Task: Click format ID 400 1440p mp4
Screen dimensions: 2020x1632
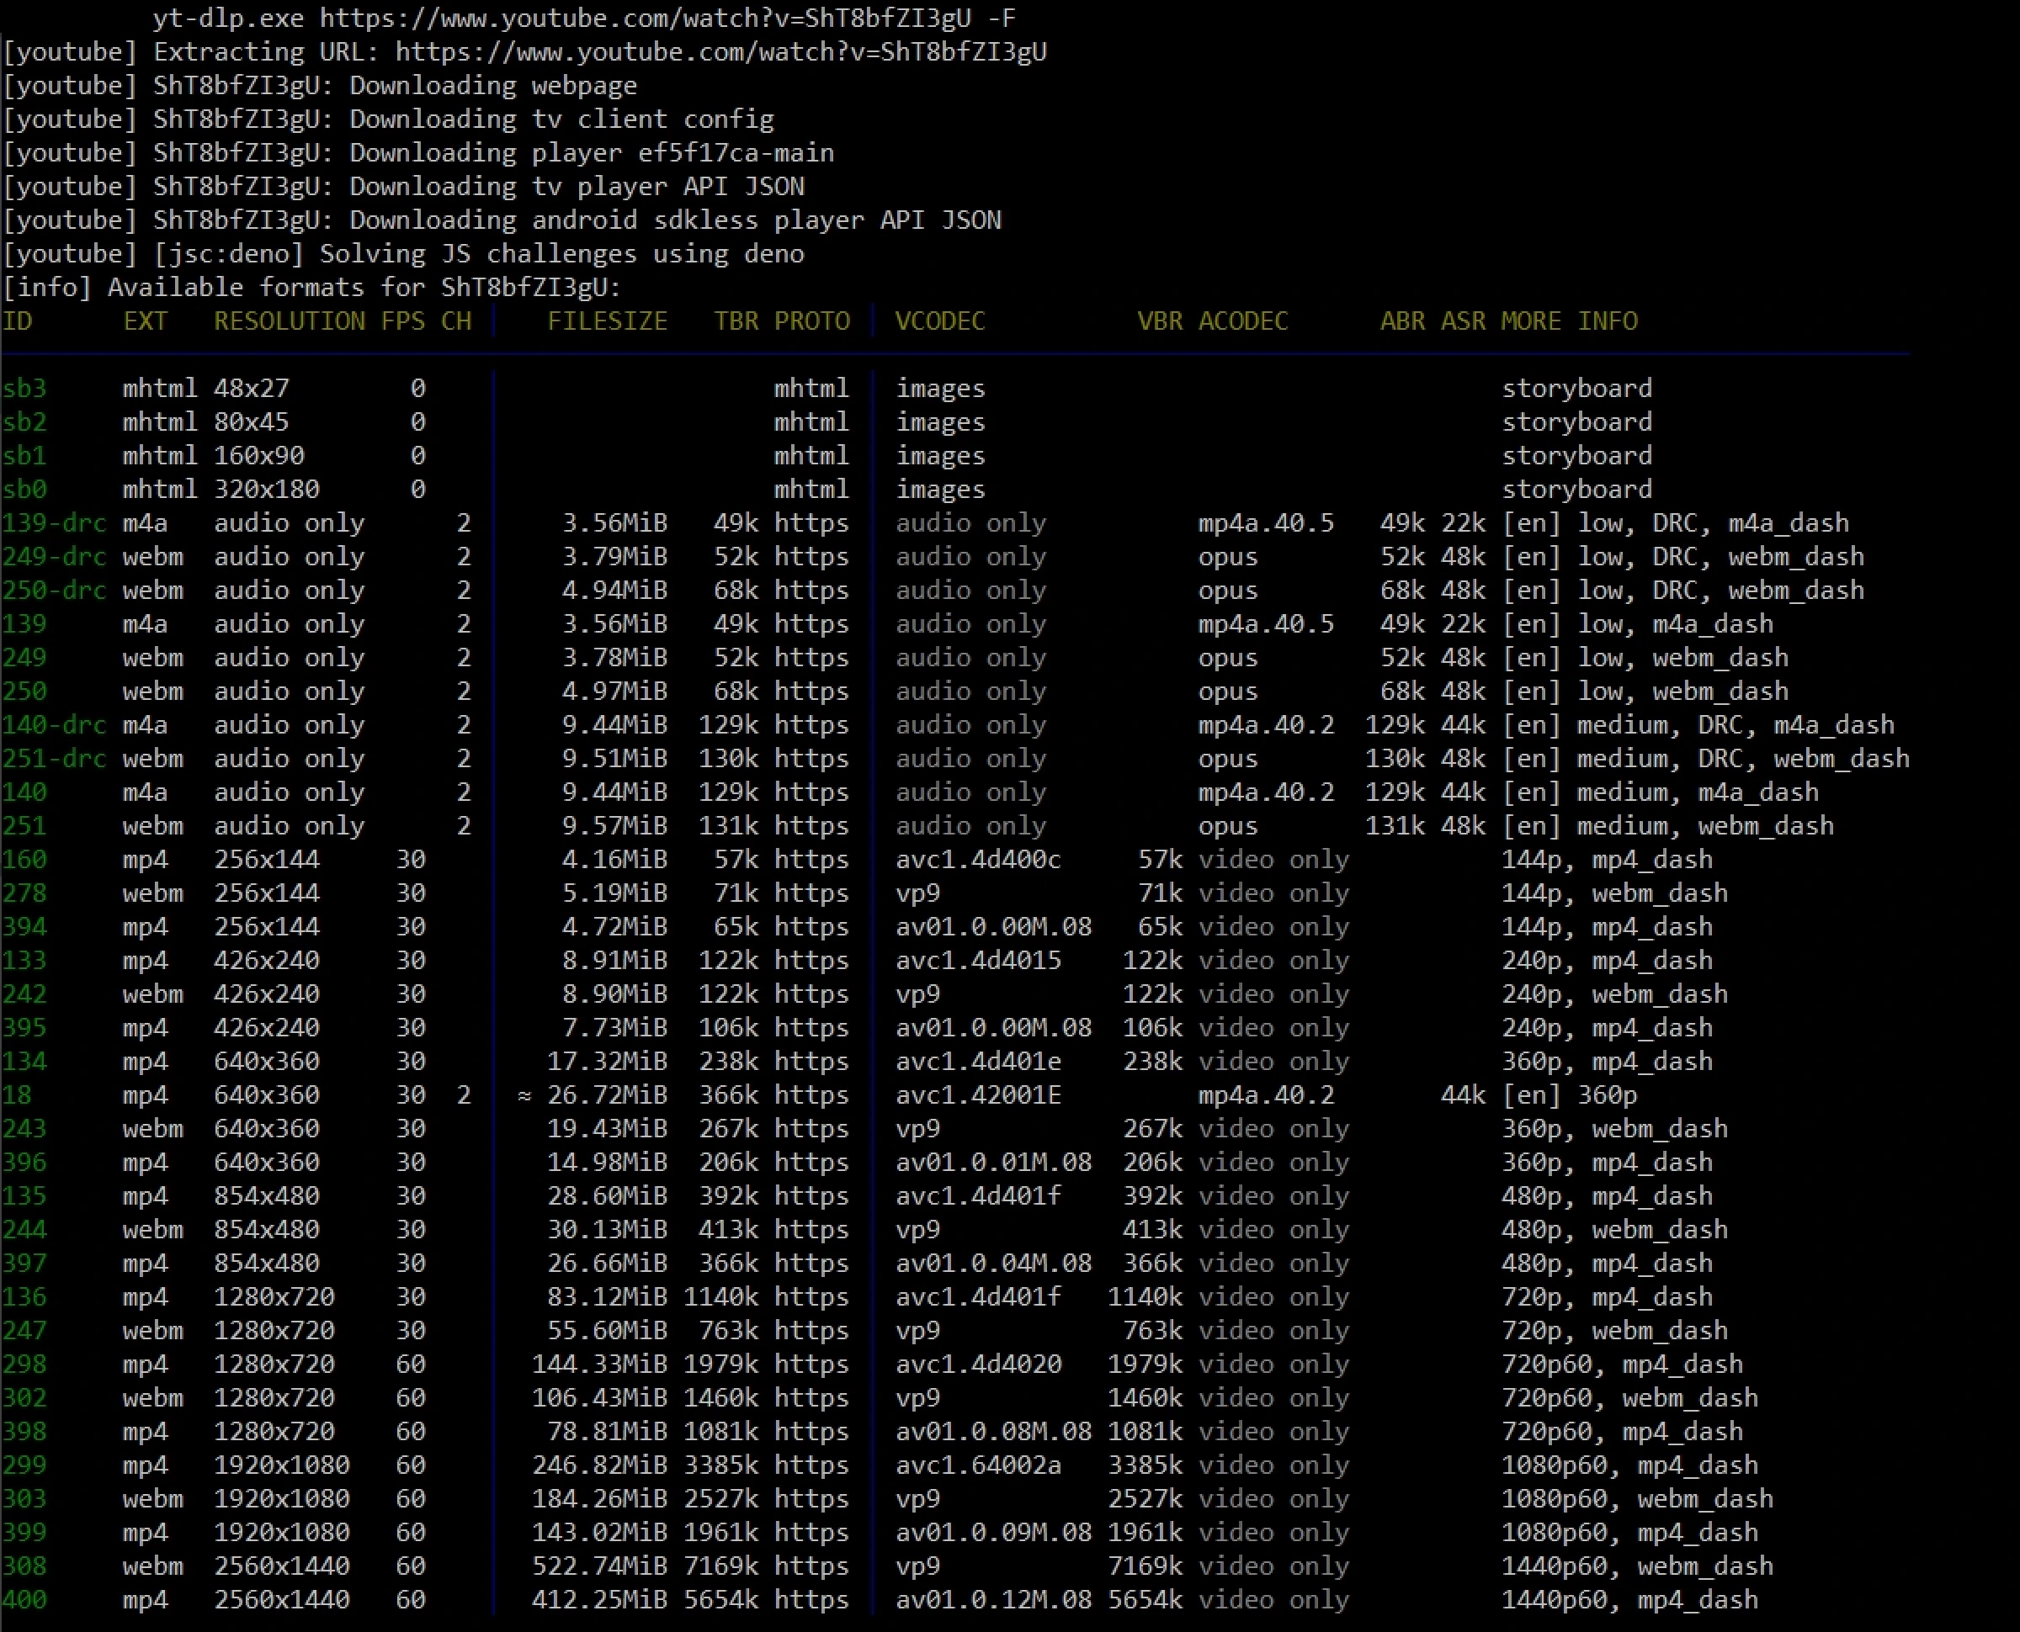Action: (24, 1600)
